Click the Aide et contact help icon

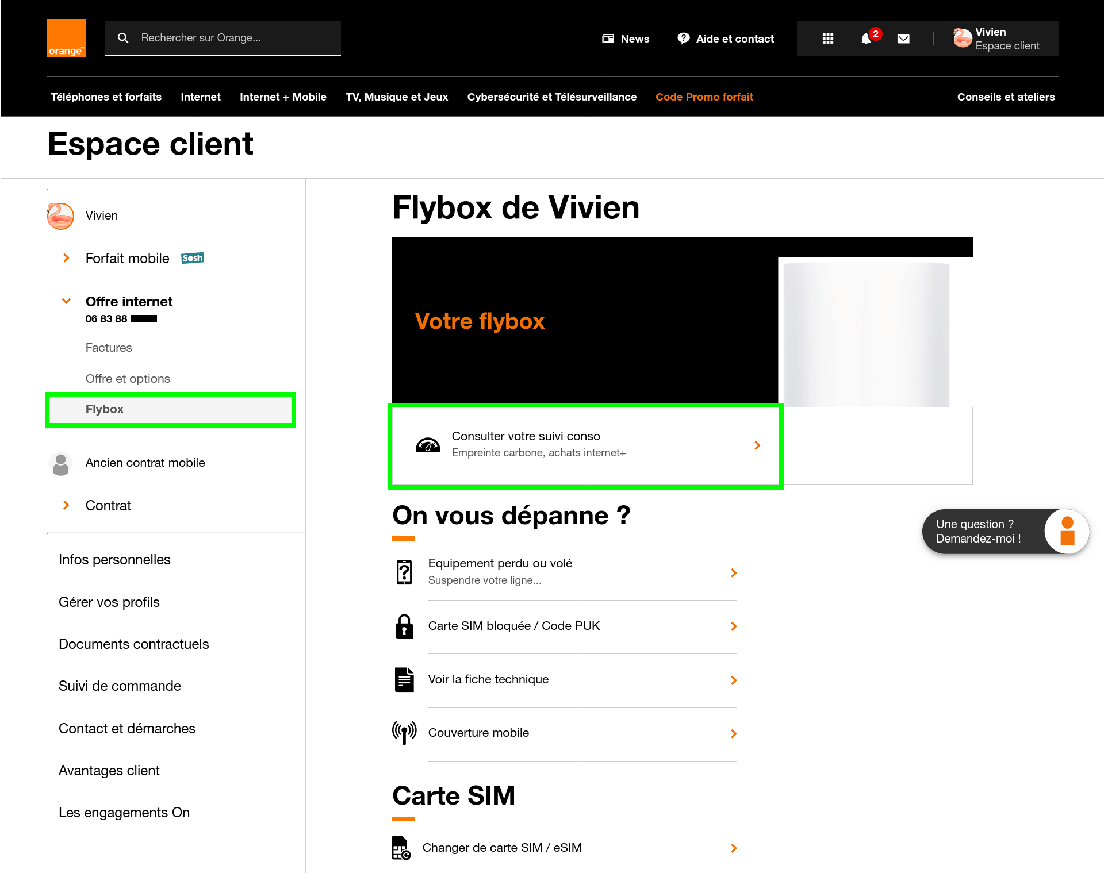[x=684, y=39]
